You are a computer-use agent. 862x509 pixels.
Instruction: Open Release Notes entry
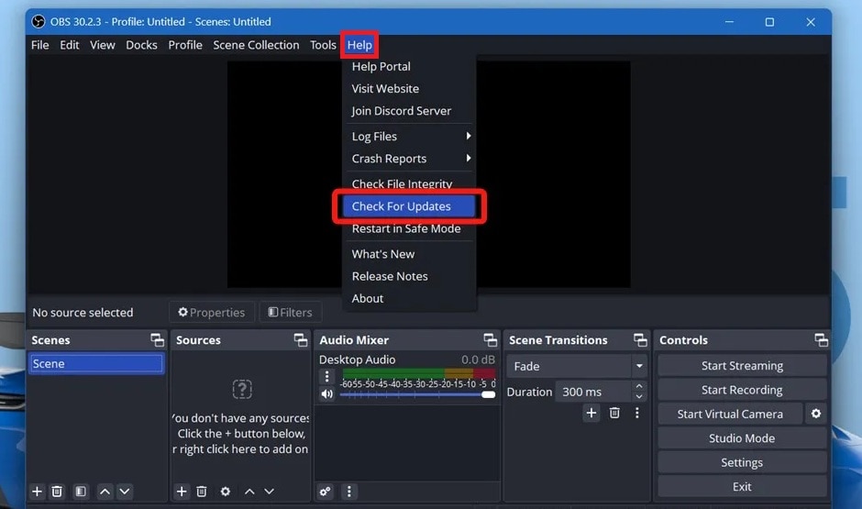click(410, 276)
